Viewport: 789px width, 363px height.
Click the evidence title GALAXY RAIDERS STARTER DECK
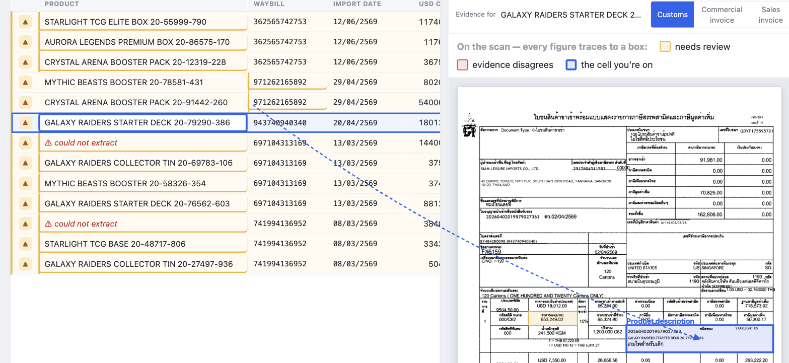click(x=571, y=15)
